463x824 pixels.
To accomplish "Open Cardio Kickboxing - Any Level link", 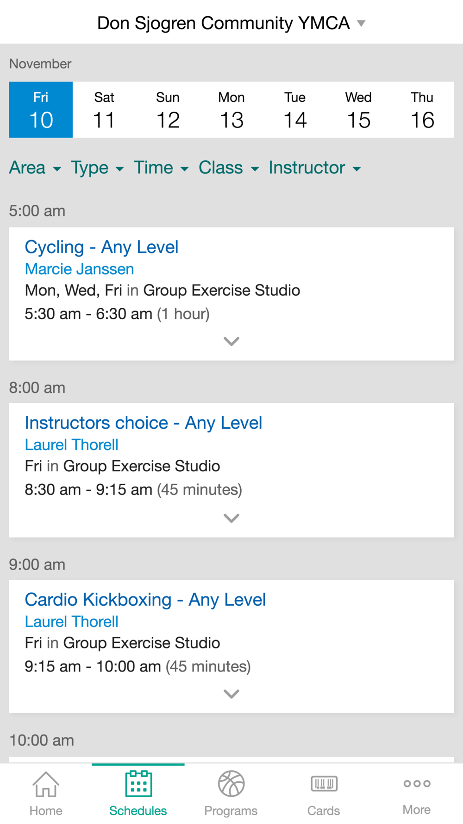I will (x=145, y=600).
